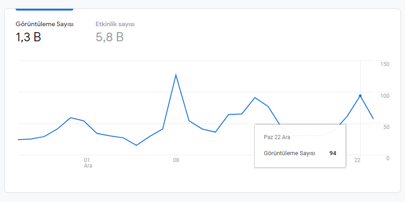
Task: Click the chart peak near 08 December
Action: pos(176,75)
